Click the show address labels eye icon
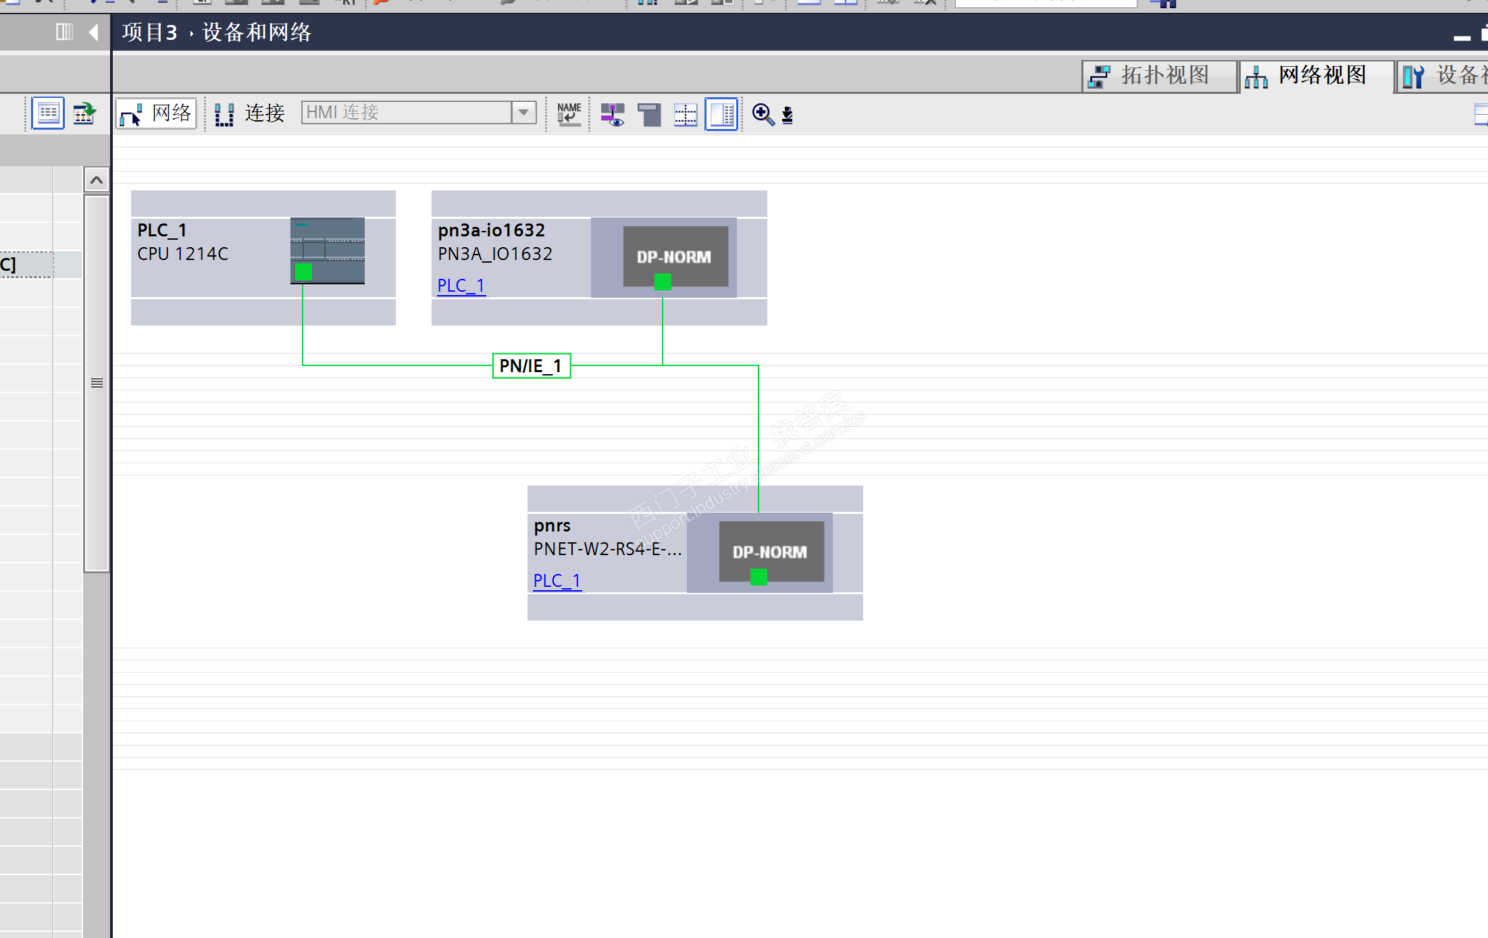 pyautogui.click(x=613, y=114)
